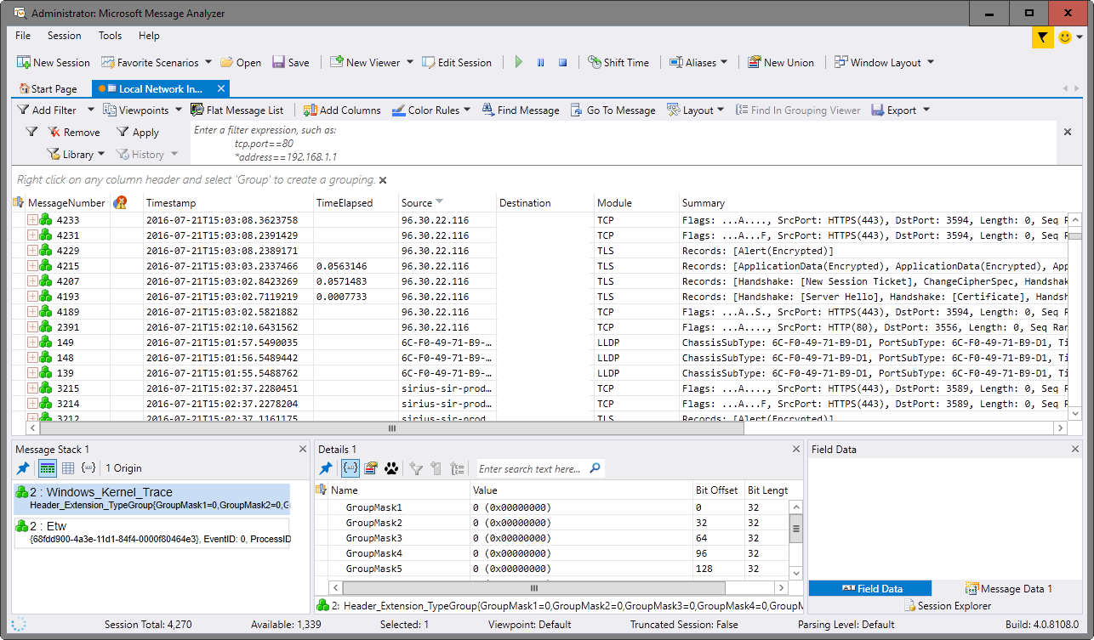1094x640 pixels.
Task: Remove the current filter
Action: [74, 132]
